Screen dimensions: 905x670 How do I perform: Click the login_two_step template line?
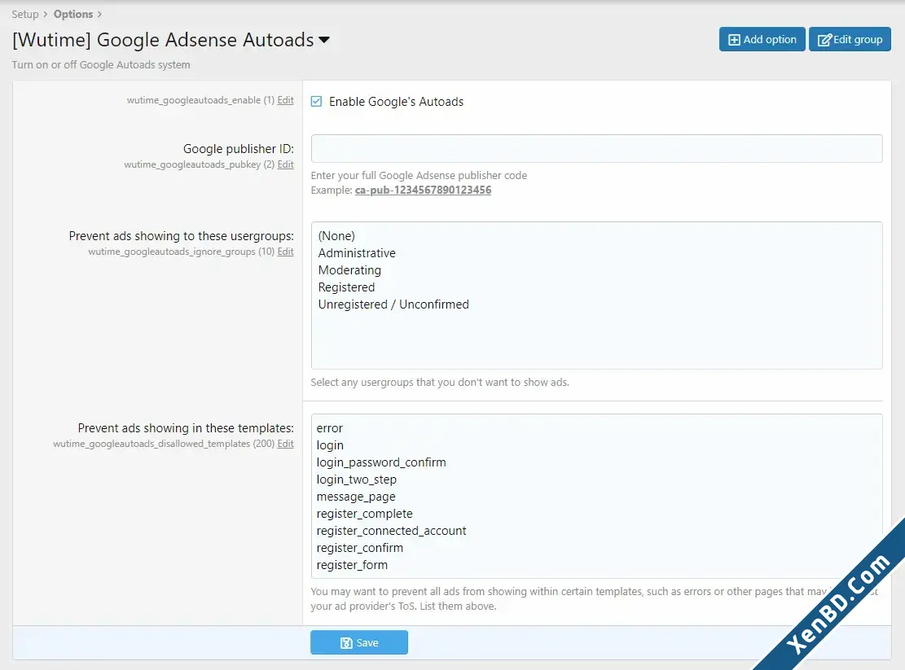[356, 480]
